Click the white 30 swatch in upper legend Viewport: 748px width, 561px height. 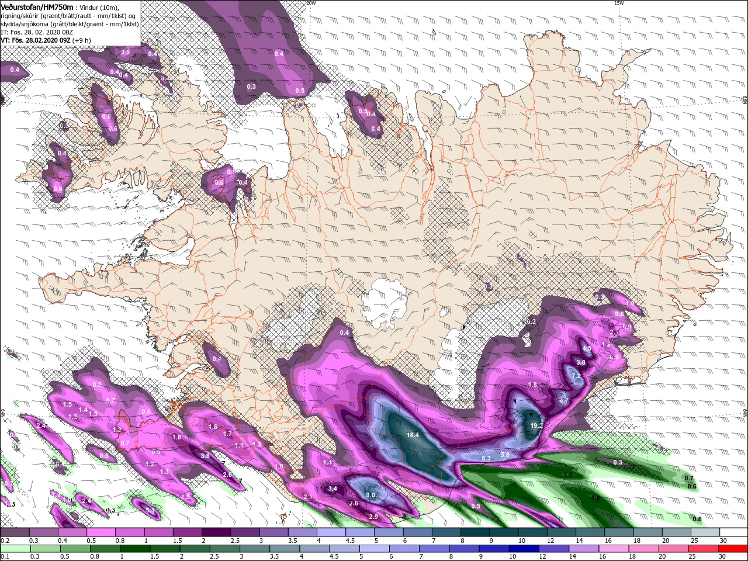(x=733, y=532)
